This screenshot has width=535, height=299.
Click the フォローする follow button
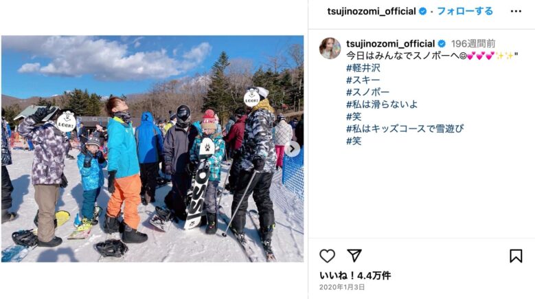pos(465,11)
